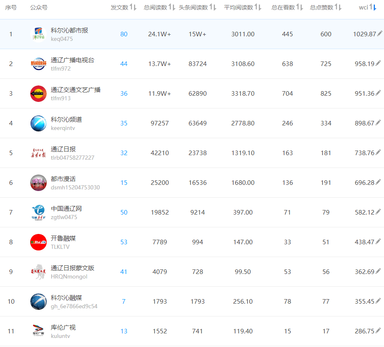
Task: Click the edit pencil beside 958.19
Action: pos(378,64)
